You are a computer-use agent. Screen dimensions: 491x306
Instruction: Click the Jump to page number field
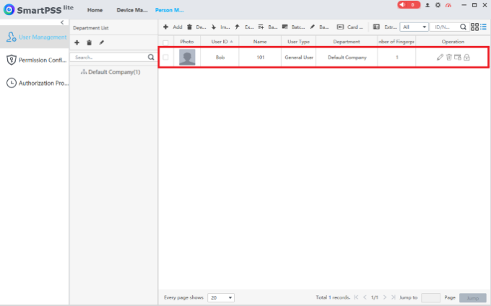click(x=430, y=297)
